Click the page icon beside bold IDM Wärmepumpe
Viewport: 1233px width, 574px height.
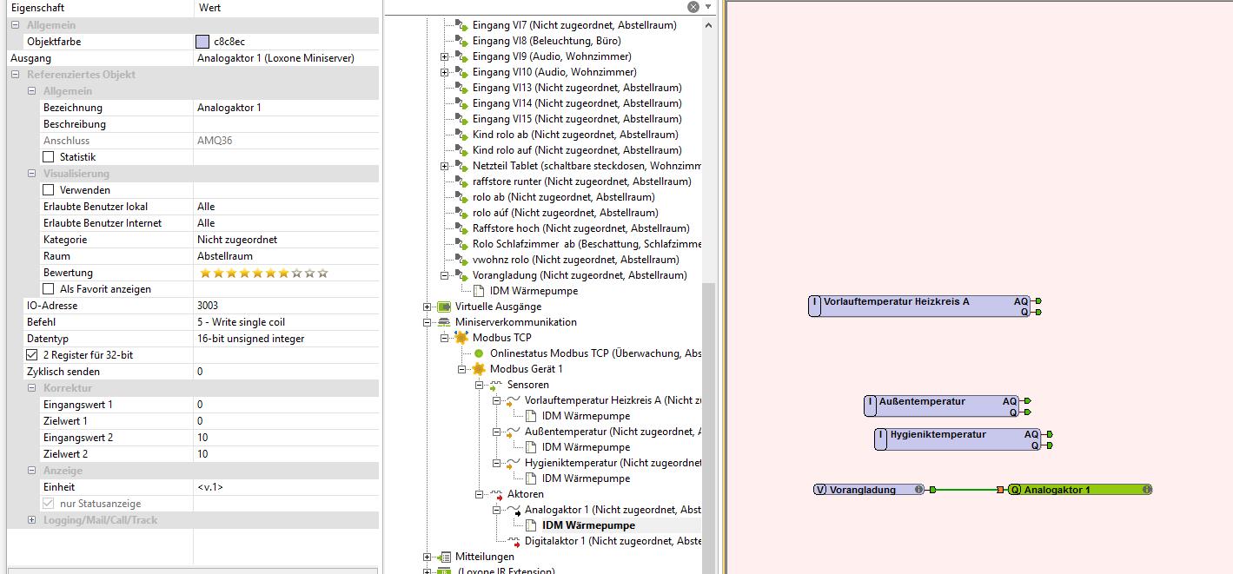tap(531, 525)
